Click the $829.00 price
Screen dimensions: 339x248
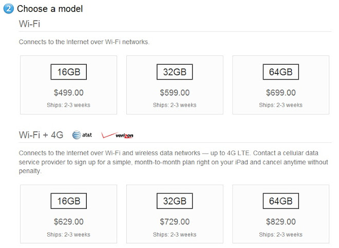pyautogui.click(x=280, y=222)
